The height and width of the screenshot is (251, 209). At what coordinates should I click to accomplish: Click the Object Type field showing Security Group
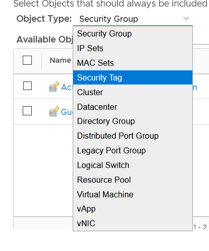(133, 19)
